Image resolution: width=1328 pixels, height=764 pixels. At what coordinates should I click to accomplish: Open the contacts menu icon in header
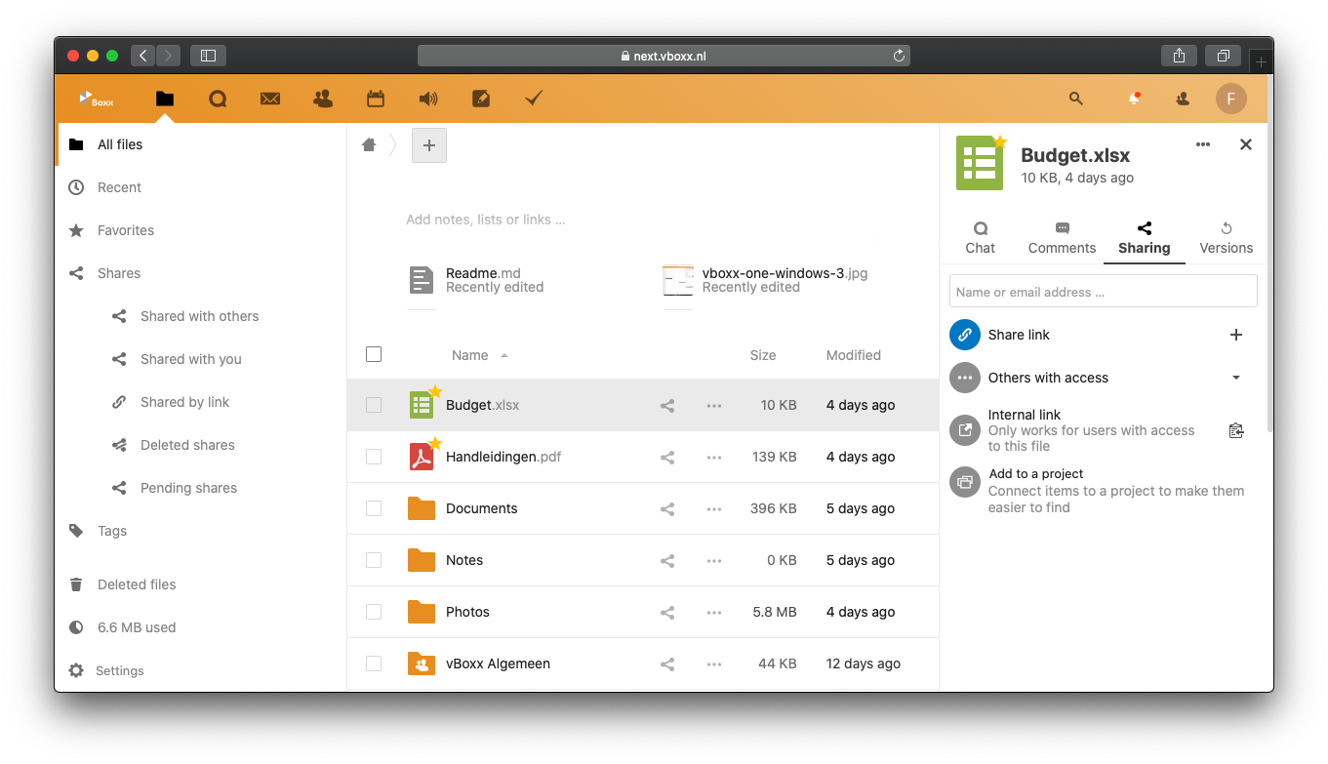pyautogui.click(x=1183, y=99)
